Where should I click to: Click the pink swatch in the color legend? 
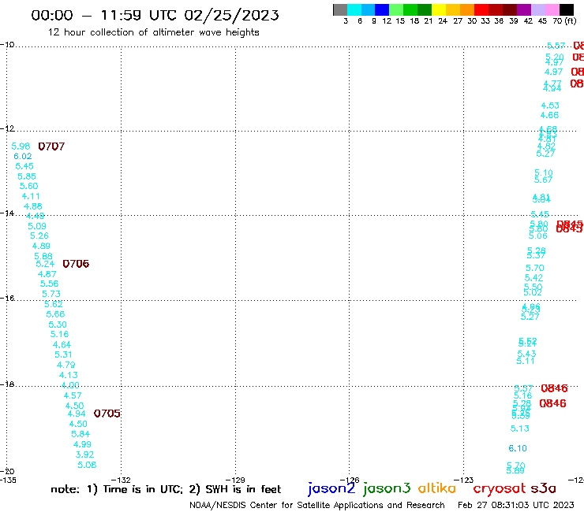552,9
